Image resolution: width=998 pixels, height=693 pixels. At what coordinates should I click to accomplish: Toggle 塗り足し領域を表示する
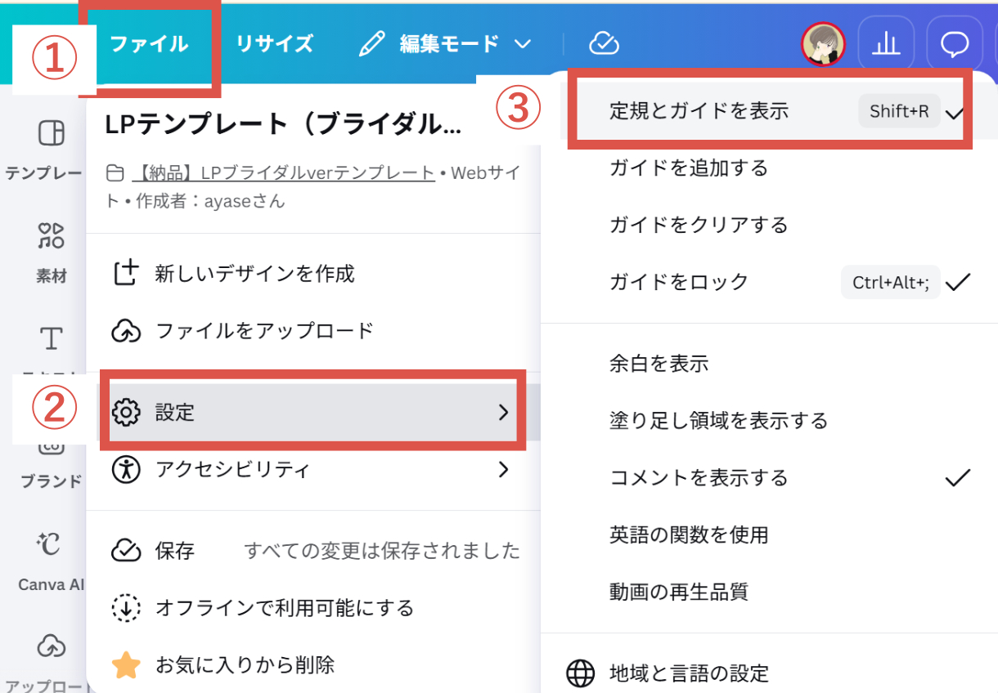point(769,421)
